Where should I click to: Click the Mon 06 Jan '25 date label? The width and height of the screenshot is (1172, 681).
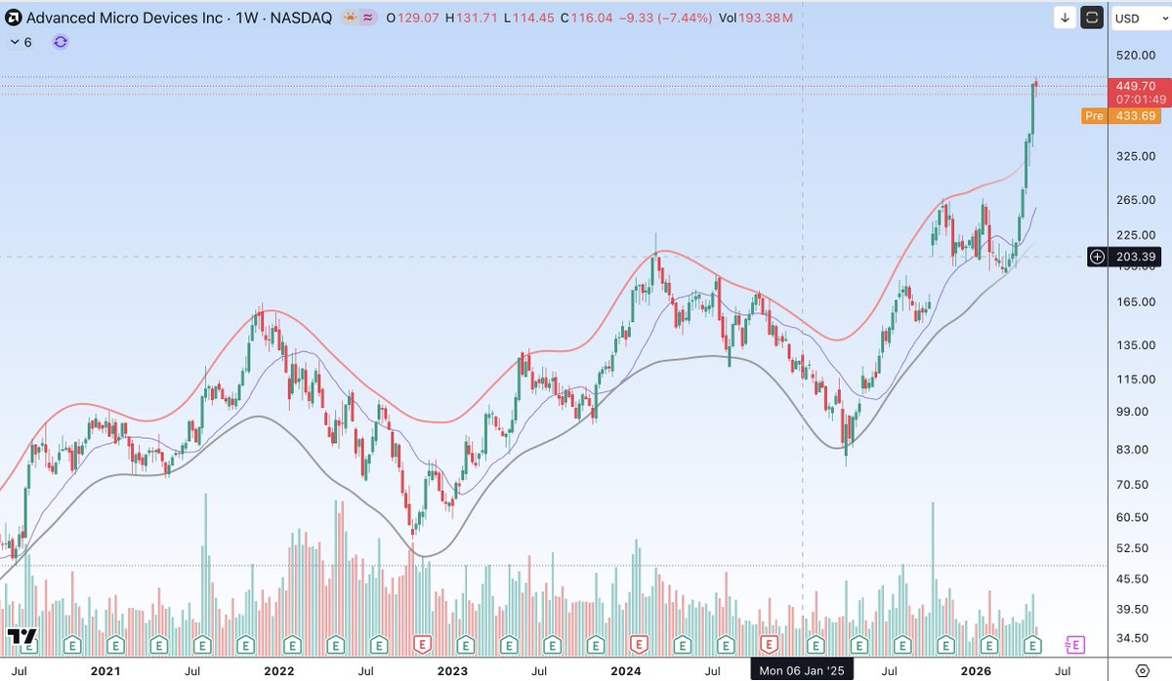click(x=801, y=670)
